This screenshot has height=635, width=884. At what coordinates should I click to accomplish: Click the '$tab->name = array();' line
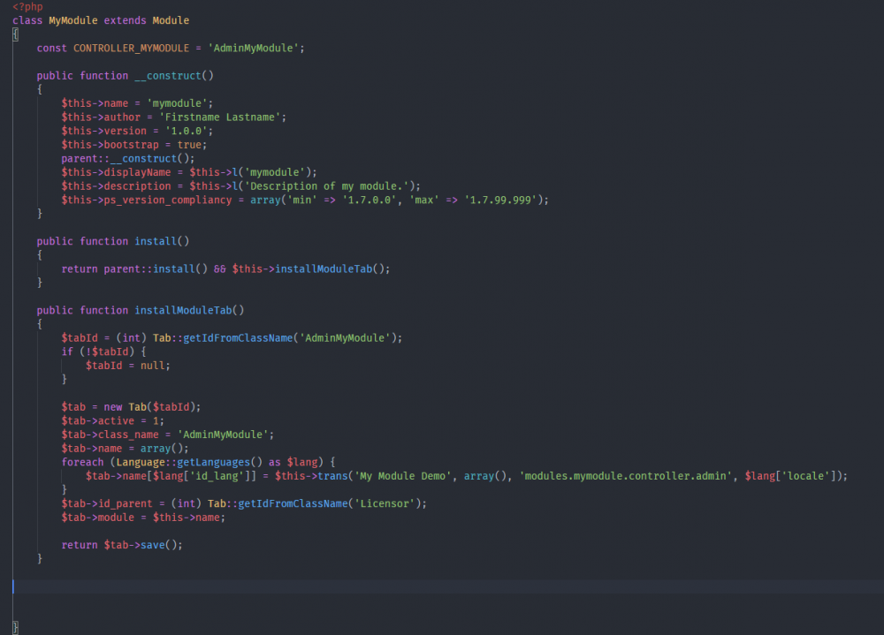[126, 449]
